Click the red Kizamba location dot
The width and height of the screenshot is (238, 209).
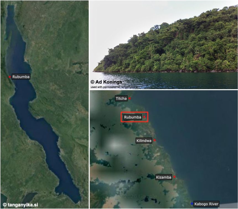[x=174, y=177]
